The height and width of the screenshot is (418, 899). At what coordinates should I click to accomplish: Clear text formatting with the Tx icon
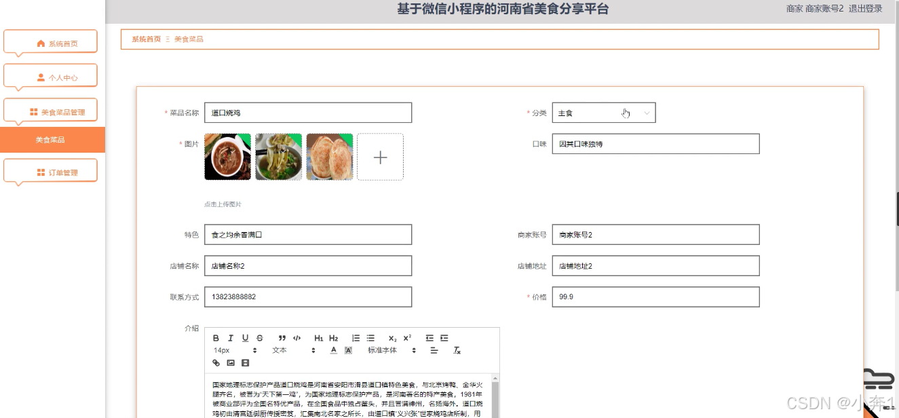tap(457, 351)
